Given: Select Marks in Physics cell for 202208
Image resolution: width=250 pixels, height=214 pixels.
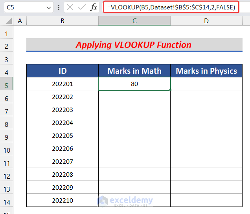Looking at the screenshot, I should (x=206, y=174).
